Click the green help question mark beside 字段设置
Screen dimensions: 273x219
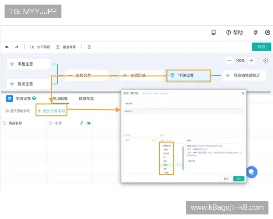pyautogui.click(x=34, y=99)
